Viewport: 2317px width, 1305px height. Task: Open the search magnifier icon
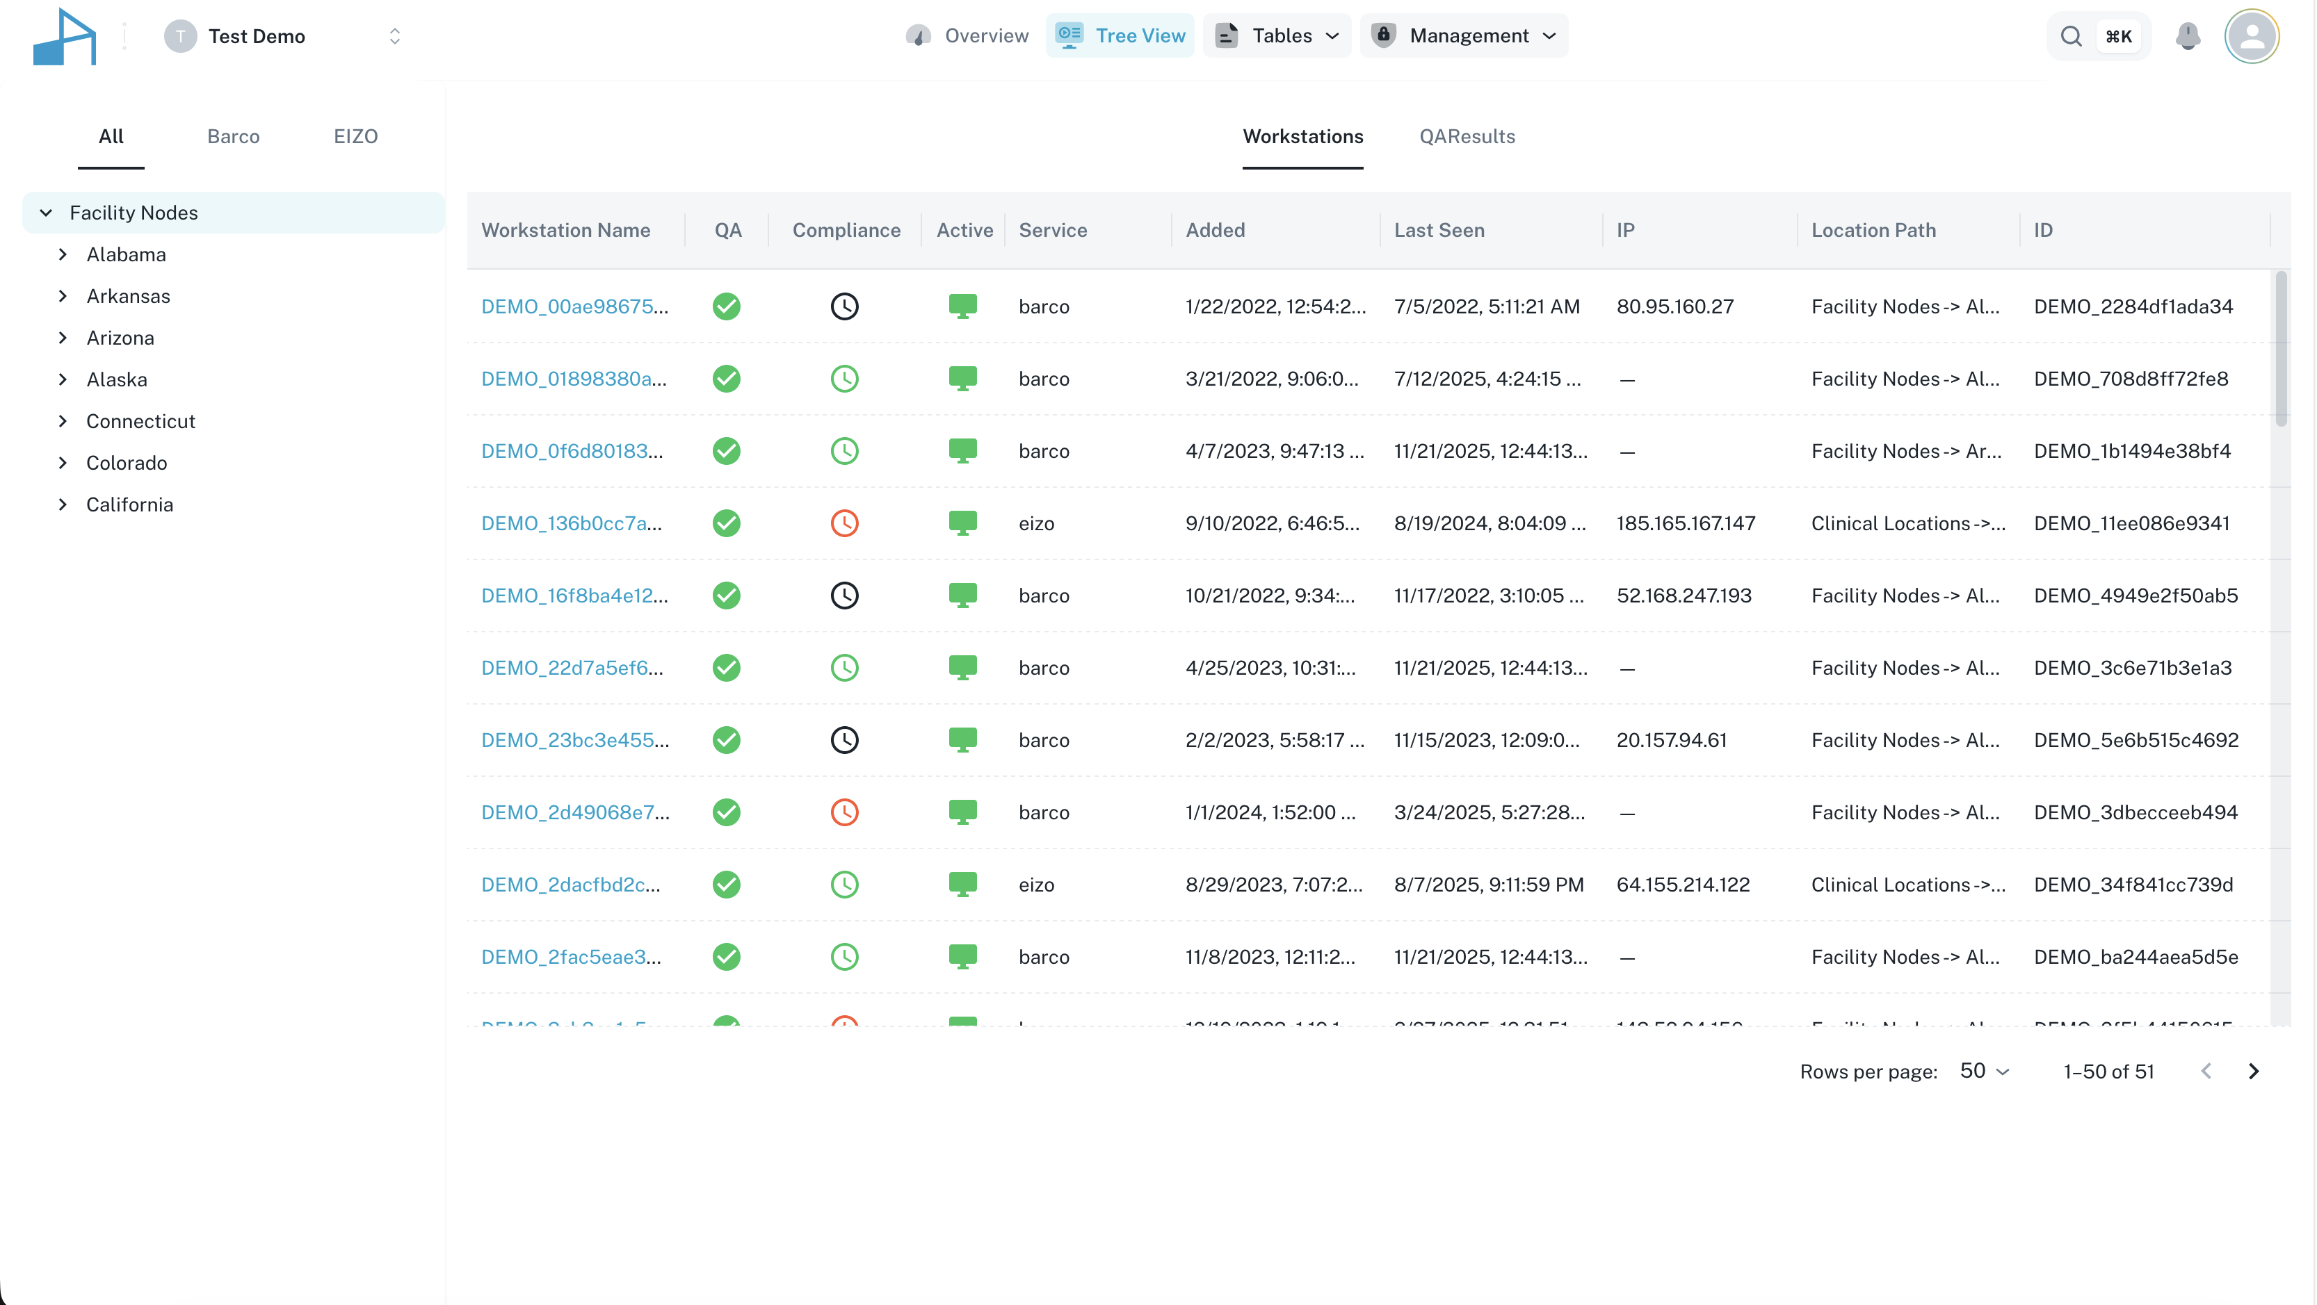(x=2072, y=36)
